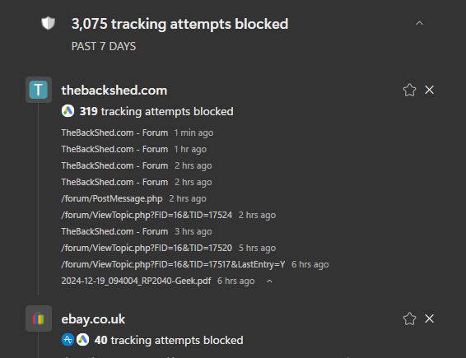Screen dimensions: 466x358
Task: Remove ebay.co.uk entry with X
Action: (430, 318)
